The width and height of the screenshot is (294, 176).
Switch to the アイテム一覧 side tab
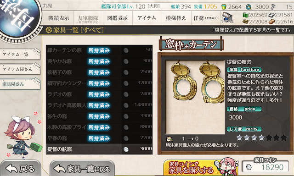(x=20, y=54)
